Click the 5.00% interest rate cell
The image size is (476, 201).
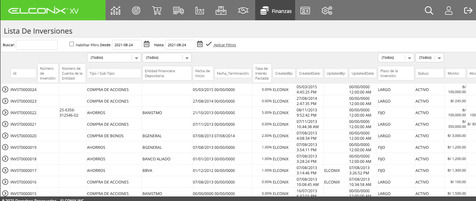point(266,113)
